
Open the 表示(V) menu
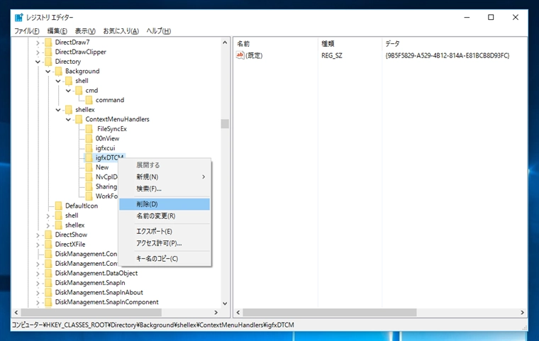click(85, 31)
